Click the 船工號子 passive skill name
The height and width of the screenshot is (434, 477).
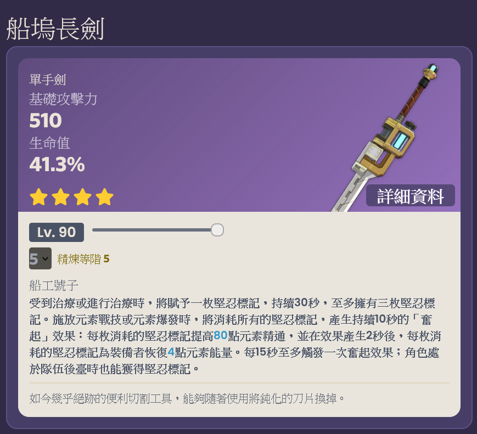click(x=54, y=285)
